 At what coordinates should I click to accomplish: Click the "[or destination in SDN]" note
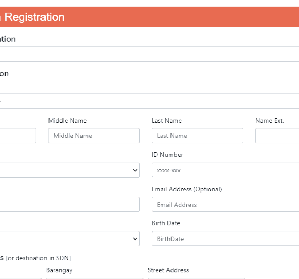pos(38,258)
